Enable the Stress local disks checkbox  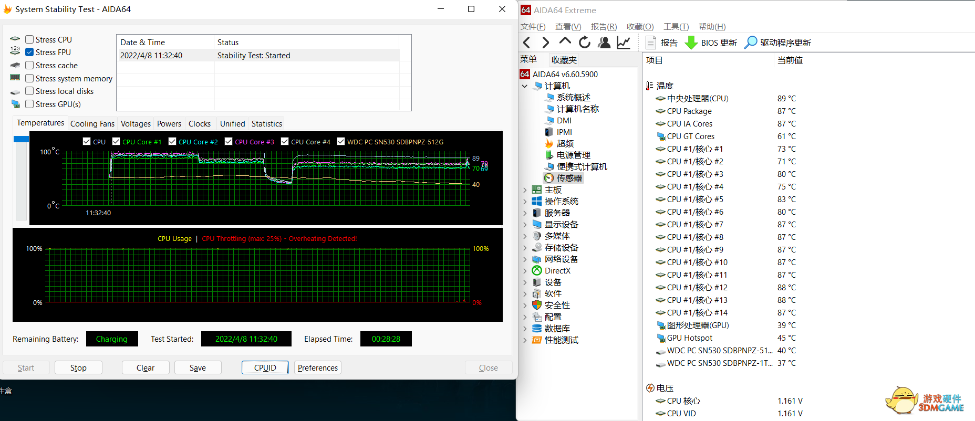(29, 91)
